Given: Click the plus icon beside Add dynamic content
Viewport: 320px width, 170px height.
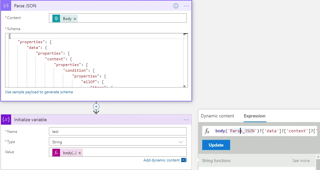Looking at the screenshot, I should coord(184,160).
